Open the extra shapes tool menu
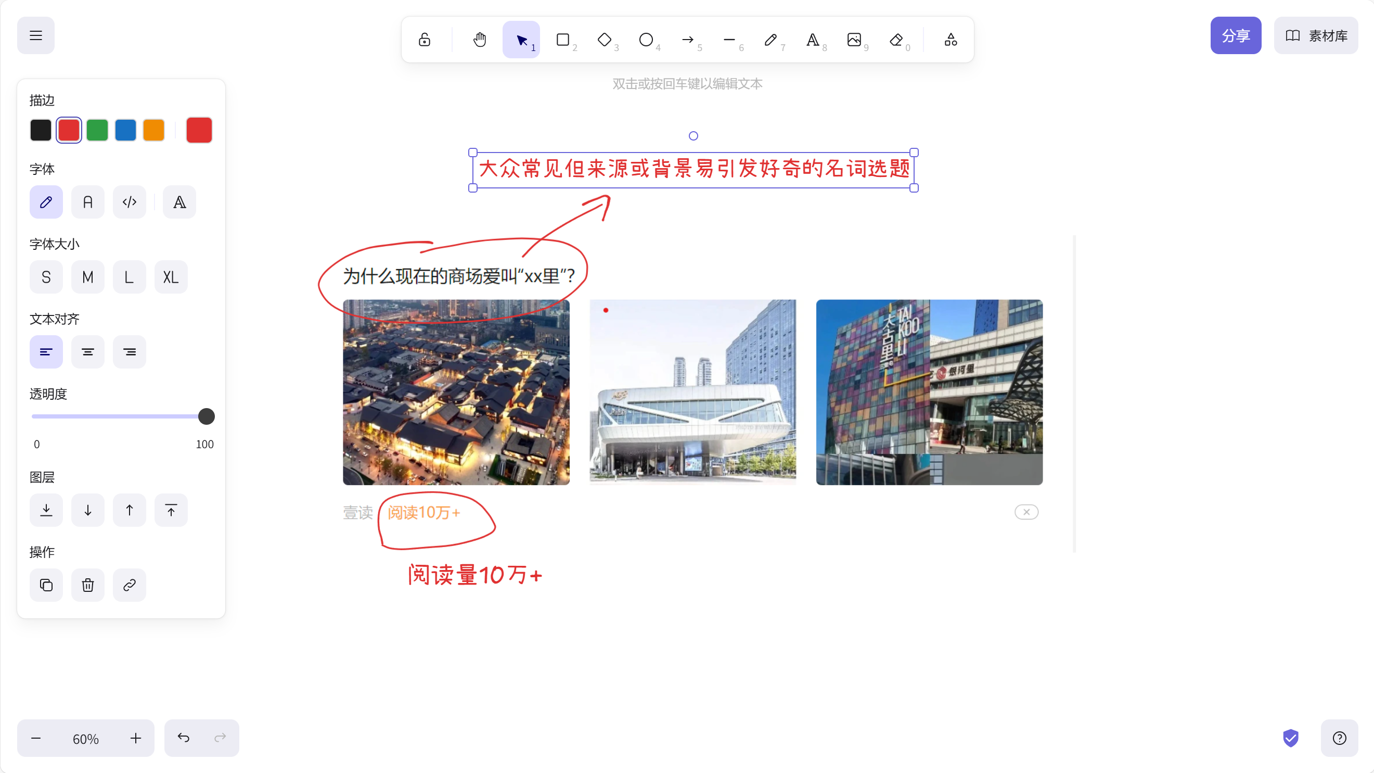1374x773 pixels. 950,40
